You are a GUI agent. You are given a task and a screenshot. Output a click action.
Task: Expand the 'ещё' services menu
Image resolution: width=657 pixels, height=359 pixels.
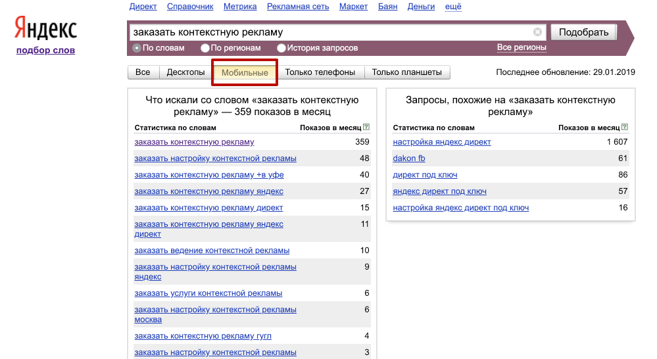click(x=453, y=7)
